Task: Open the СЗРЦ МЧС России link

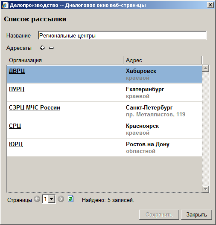Action: (35, 108)
